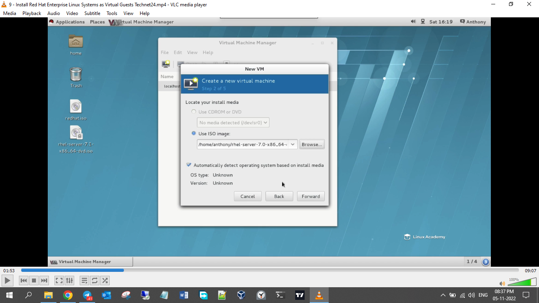Click the ENG language indicator
Image resolution: width=539 pixels, height=303 pixels.
tap(483, 295)
